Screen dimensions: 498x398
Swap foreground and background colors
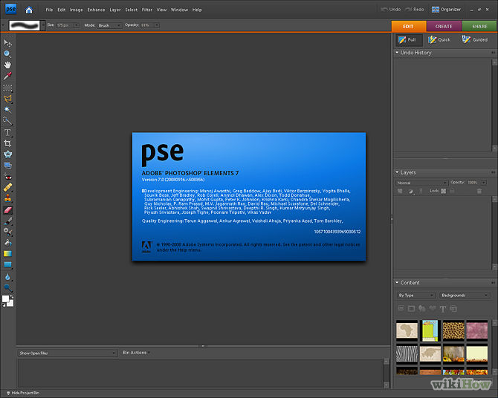pyautogui.click(x=12, y=297)
